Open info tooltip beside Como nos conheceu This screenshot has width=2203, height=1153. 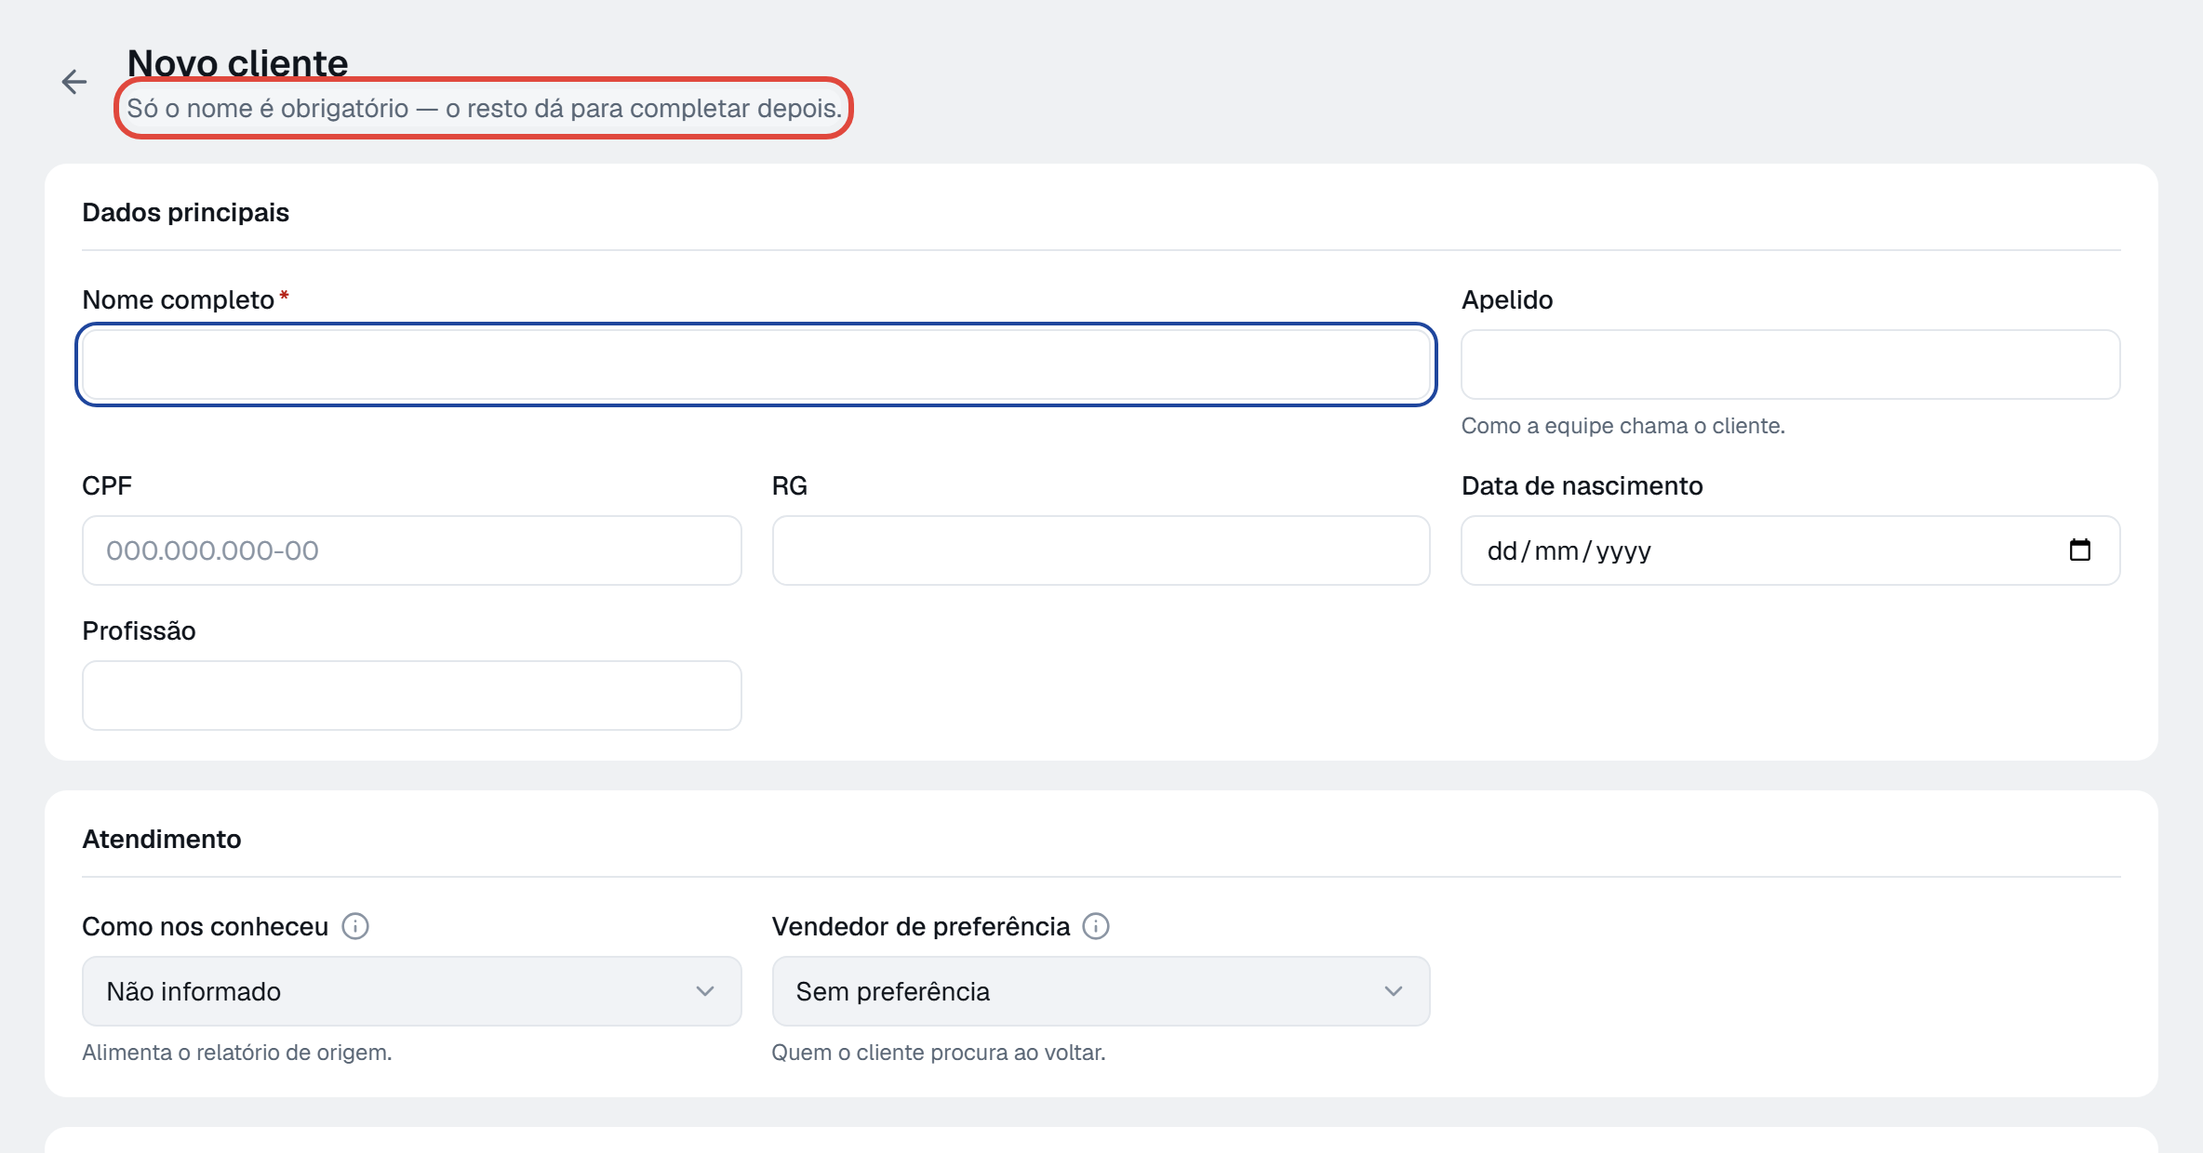click(355, 926)
